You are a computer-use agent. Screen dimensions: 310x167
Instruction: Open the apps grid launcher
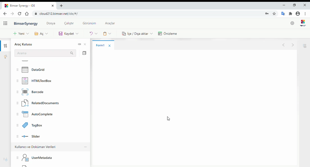pyautogui.click(x=5, y=23)
